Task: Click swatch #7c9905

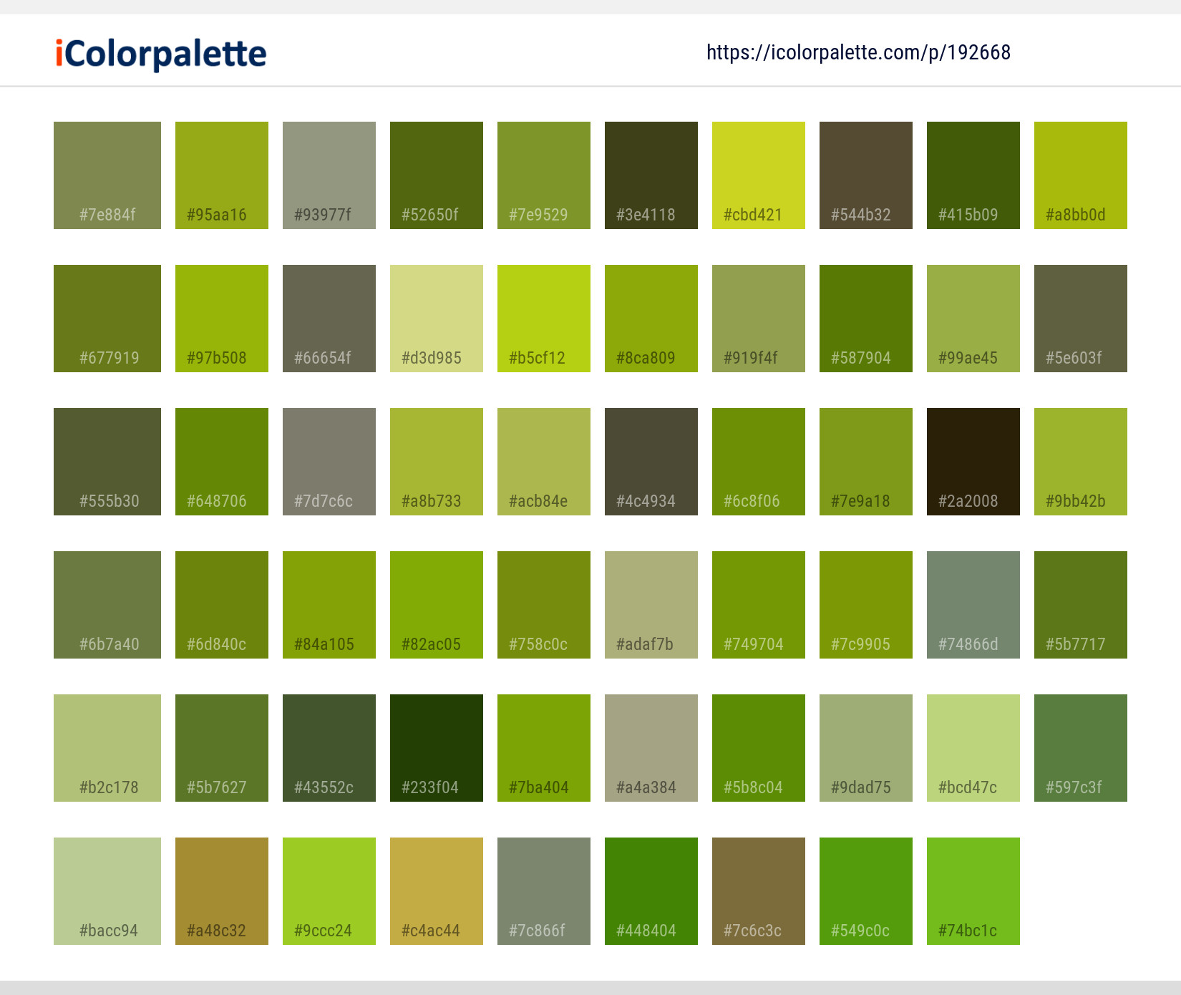Action: click(866, 605)
